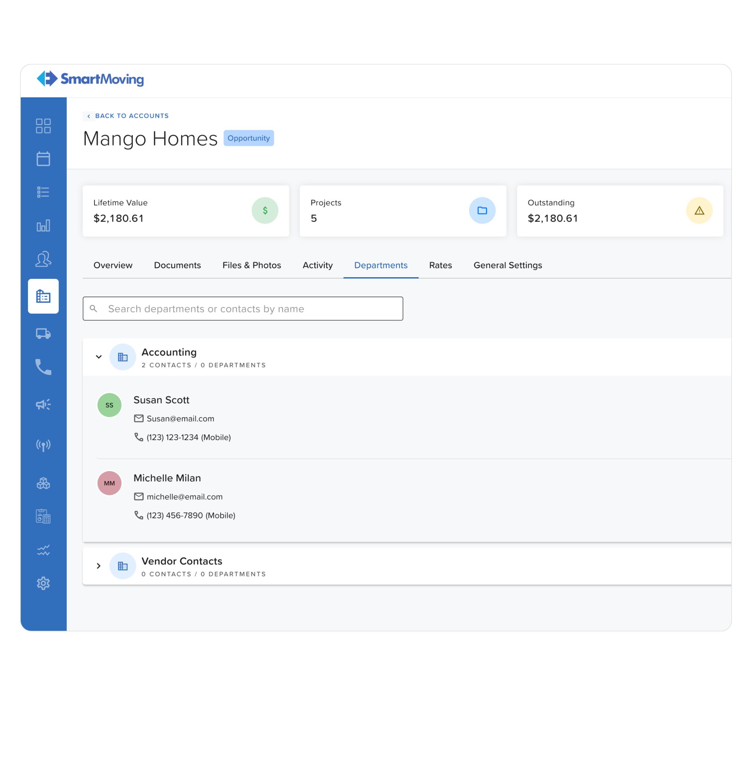The image size is (752, 762).
Task: Open the Lifetime Value card
Action: (186, 211)
